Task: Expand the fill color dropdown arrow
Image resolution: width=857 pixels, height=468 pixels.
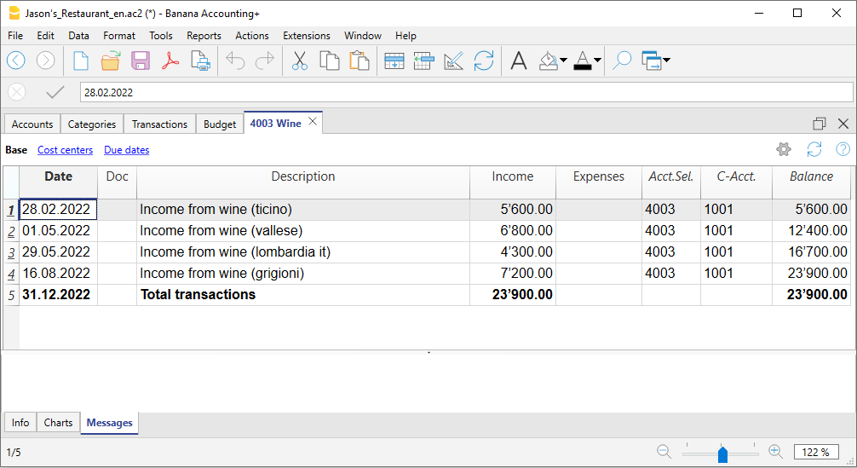Action: tap(564, 61)
